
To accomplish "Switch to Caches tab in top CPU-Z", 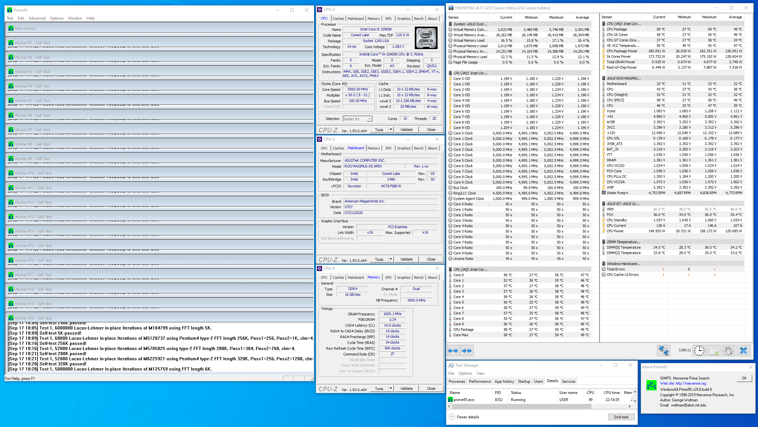I will (x=338, y=19).
